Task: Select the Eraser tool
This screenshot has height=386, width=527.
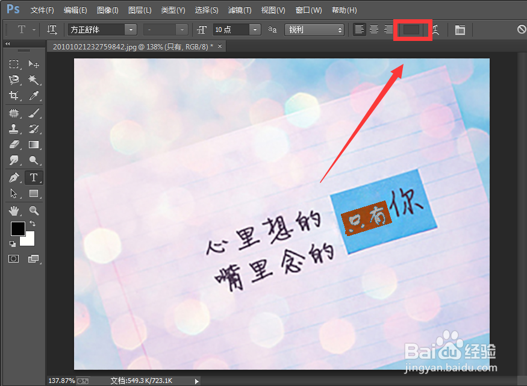Action: click(x=14, y=145)
